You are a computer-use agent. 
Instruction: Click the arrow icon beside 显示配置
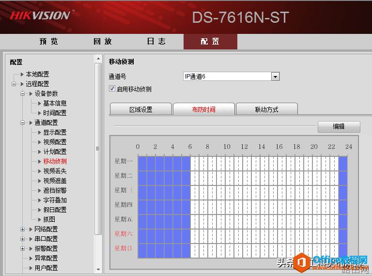(x=40, y=132)
